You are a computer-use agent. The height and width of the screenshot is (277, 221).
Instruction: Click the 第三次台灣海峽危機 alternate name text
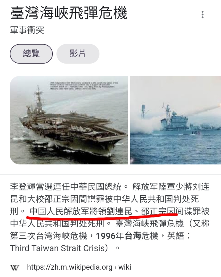[x=48, y=236]
